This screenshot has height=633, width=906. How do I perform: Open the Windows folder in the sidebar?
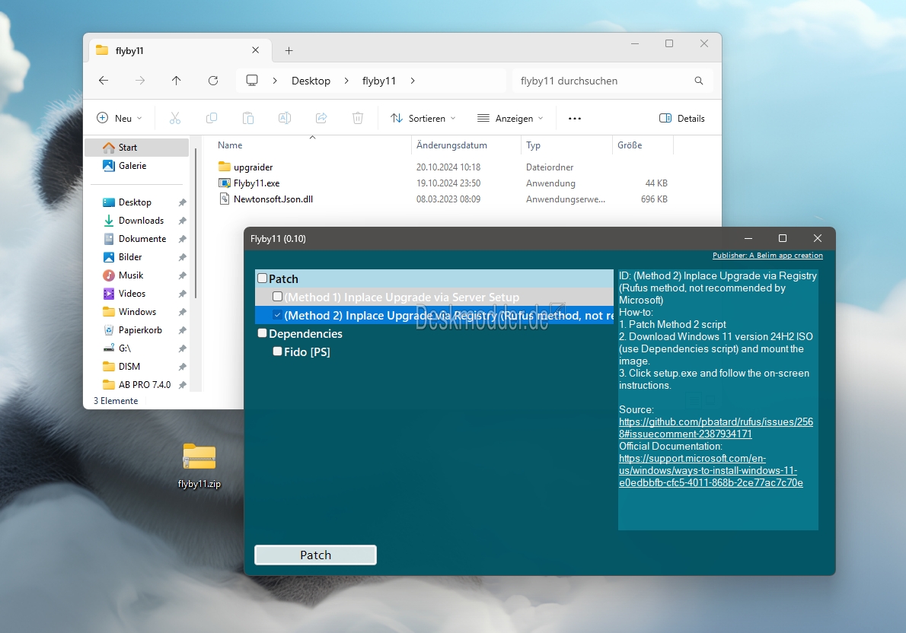coord(137,312)
